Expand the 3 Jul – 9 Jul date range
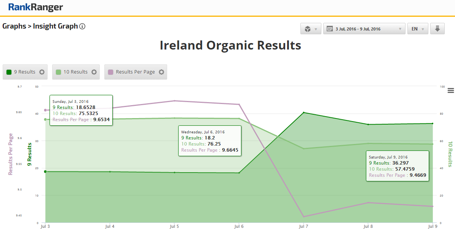 tap(364, 29)
